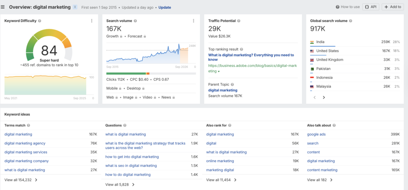Click help icon beside Top ranking result

pyautogui.click(x=241, y=49)
